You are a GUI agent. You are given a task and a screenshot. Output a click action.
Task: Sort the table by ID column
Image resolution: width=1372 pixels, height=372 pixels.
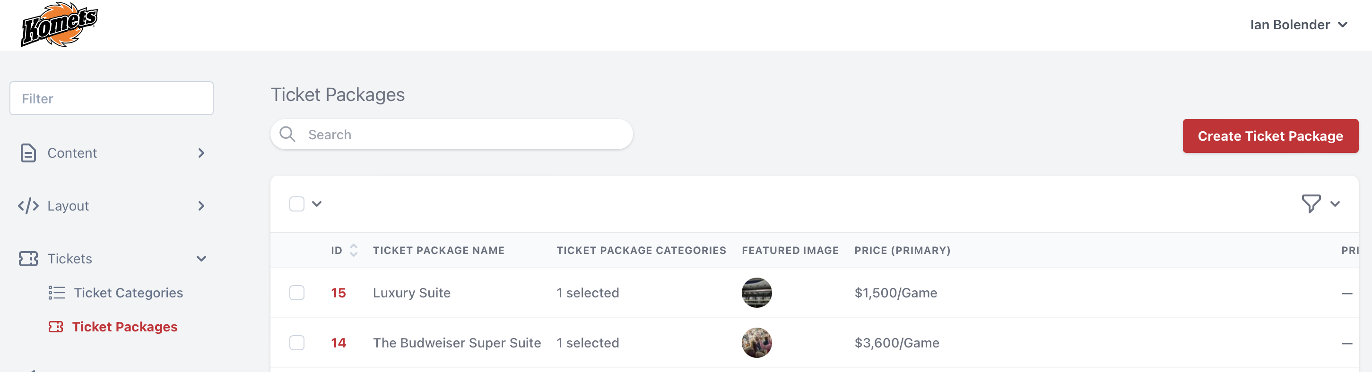(354, 250)
